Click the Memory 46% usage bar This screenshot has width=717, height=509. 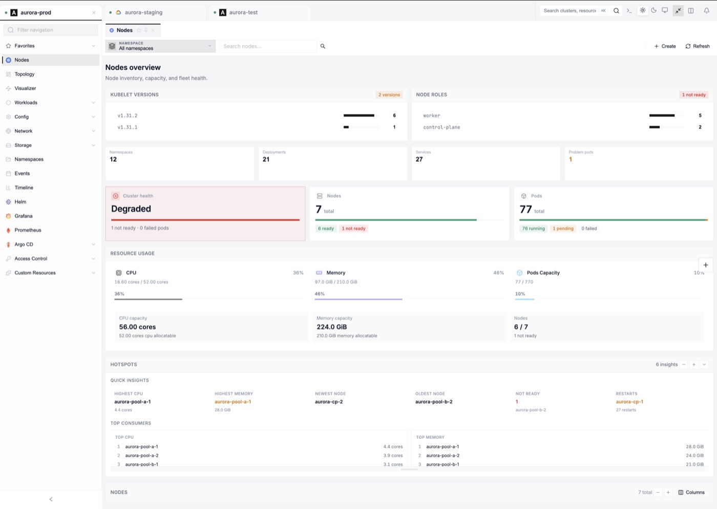tap(409, 299)
